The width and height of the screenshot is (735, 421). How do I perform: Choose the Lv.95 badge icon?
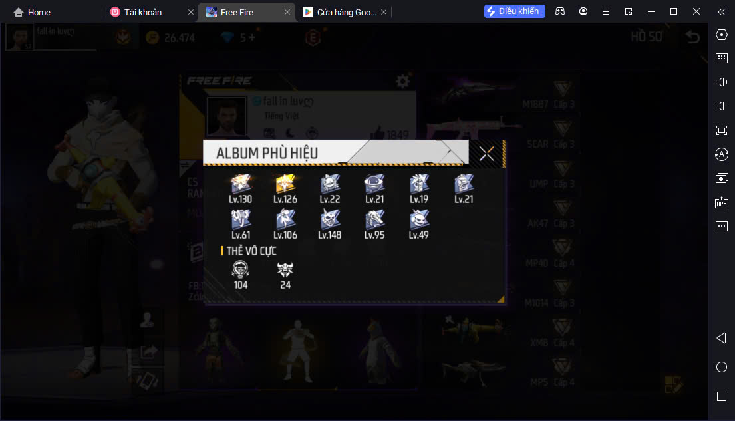point(374,225)
